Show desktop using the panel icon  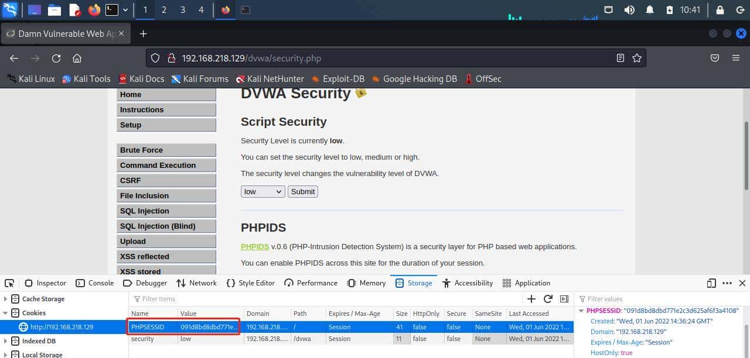coord(35,10)
